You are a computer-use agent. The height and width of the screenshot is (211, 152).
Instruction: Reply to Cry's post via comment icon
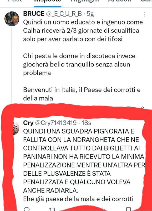point(27,209)
